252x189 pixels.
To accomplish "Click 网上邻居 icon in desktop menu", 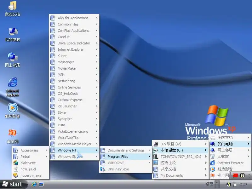I will coord(213,150).
